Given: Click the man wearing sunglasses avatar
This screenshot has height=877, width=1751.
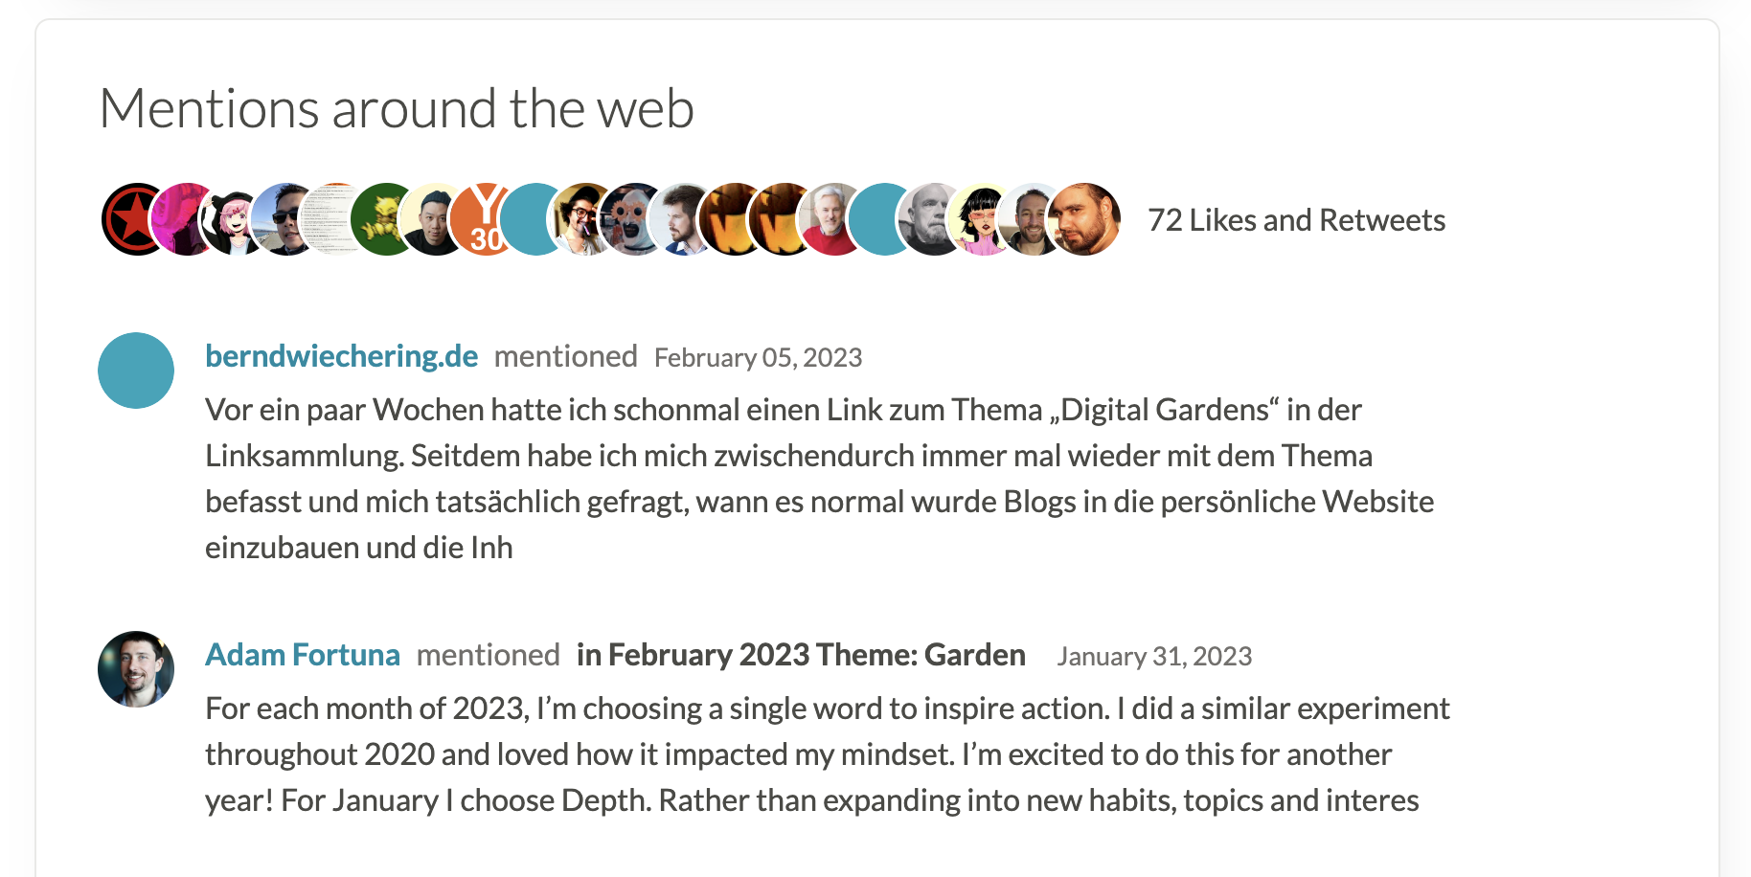Looking at the screenshot, I should [x=284, y=218].
